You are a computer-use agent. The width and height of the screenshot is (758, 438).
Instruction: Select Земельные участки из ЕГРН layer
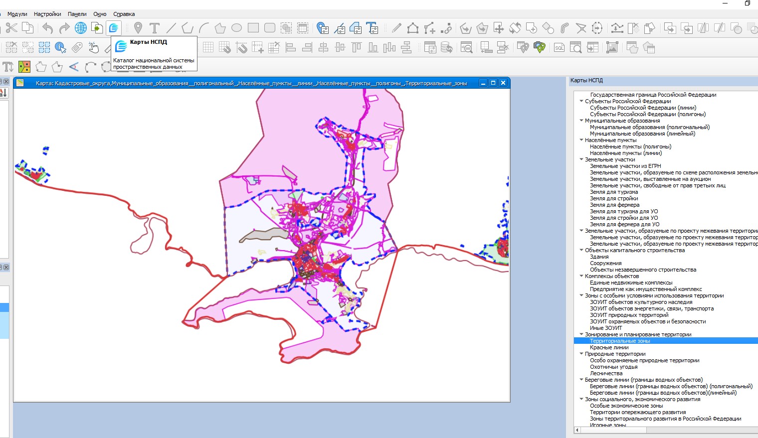click(625, 166)
